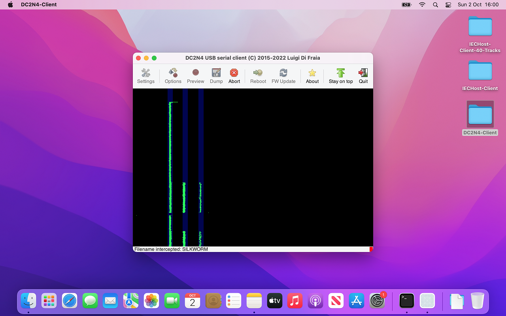Open News from the Dock

(336, 301)
